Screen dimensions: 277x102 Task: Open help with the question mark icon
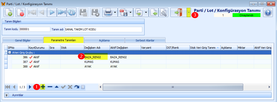(268, 12)
